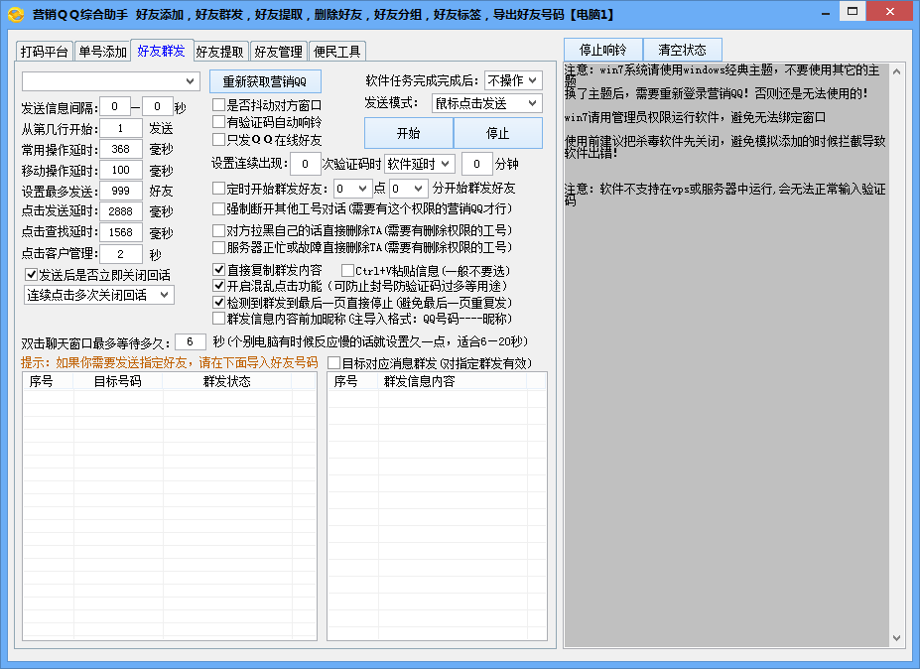Viewport: 920px width, 669px height.
Task: Click the 清空状态 button
Action: click(683, 50)
